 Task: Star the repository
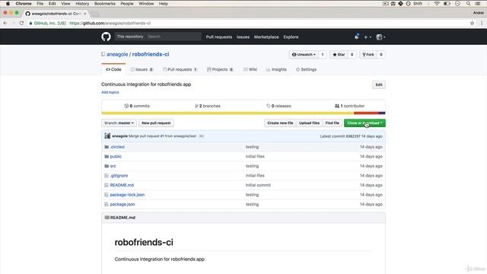click(x=339, y=55)
